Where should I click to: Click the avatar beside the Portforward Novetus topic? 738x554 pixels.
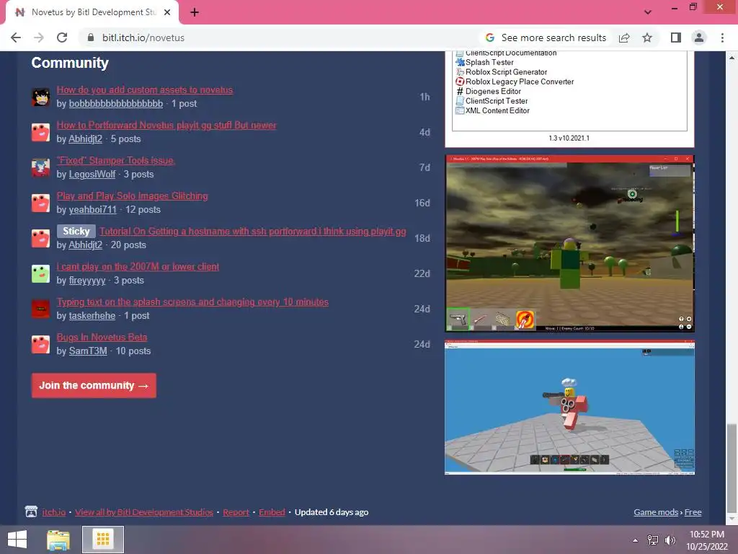[40, 133]
